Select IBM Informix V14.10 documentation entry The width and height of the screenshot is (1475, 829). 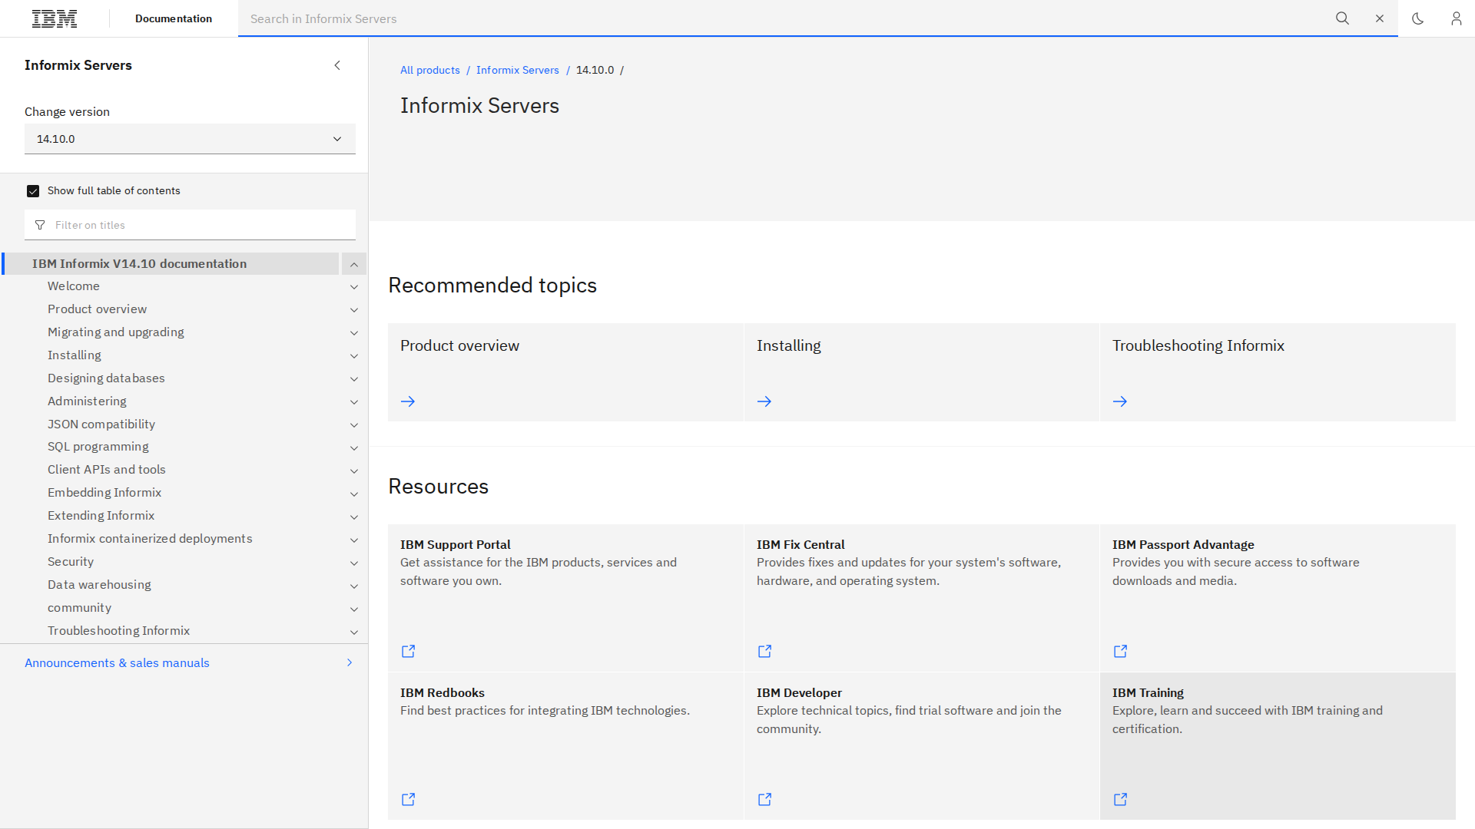[139, 263]
